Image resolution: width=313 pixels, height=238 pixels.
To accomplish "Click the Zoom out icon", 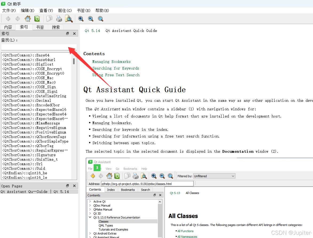I will tap(91, 19).
